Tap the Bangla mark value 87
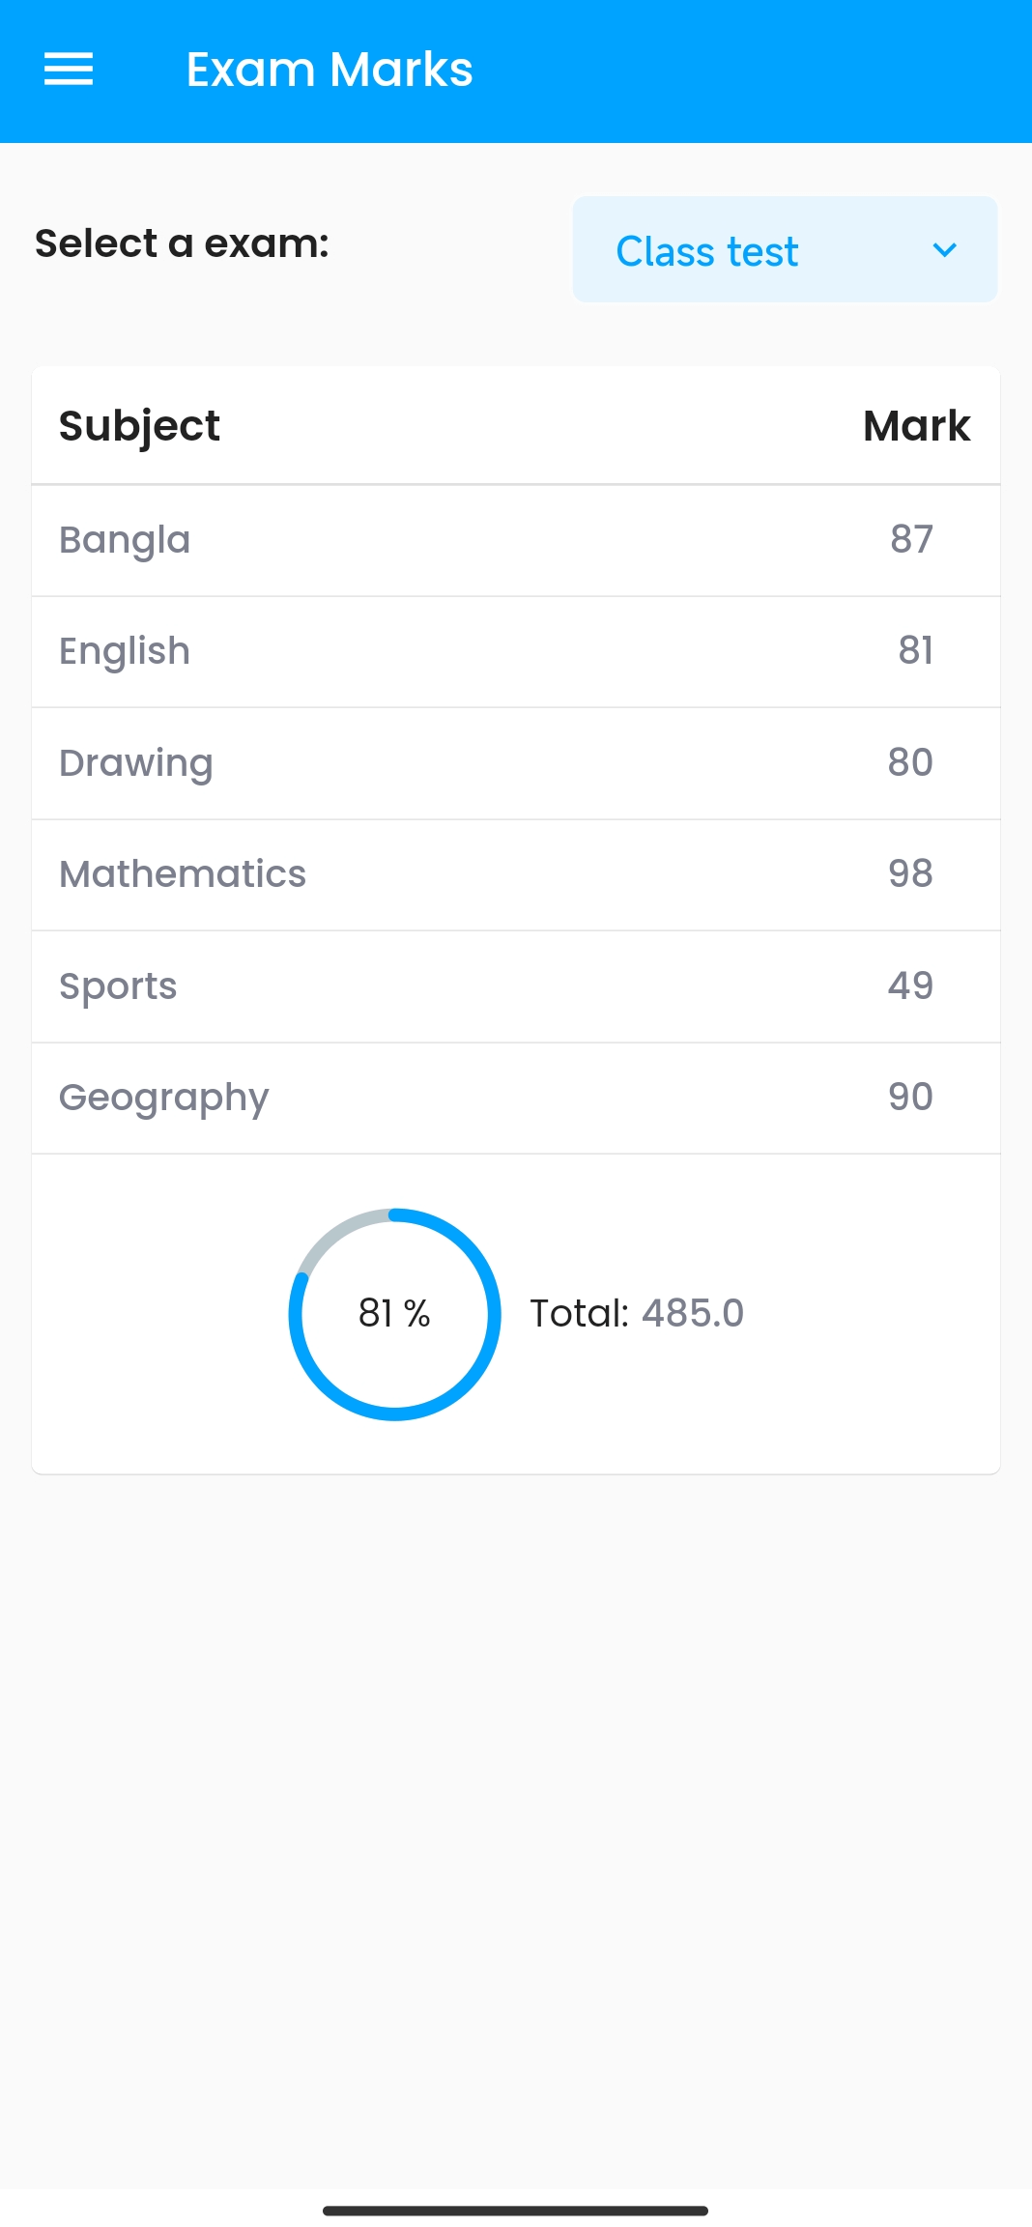The image size is (1032, 2227). pyautogui.click(x=911, y=539)
